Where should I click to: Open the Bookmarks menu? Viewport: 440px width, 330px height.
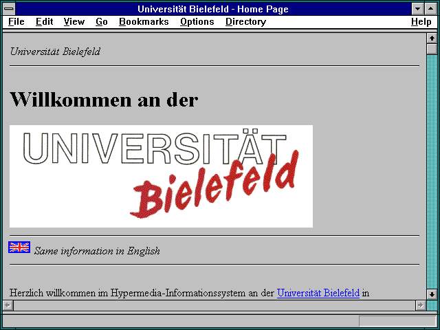point(144,21)
